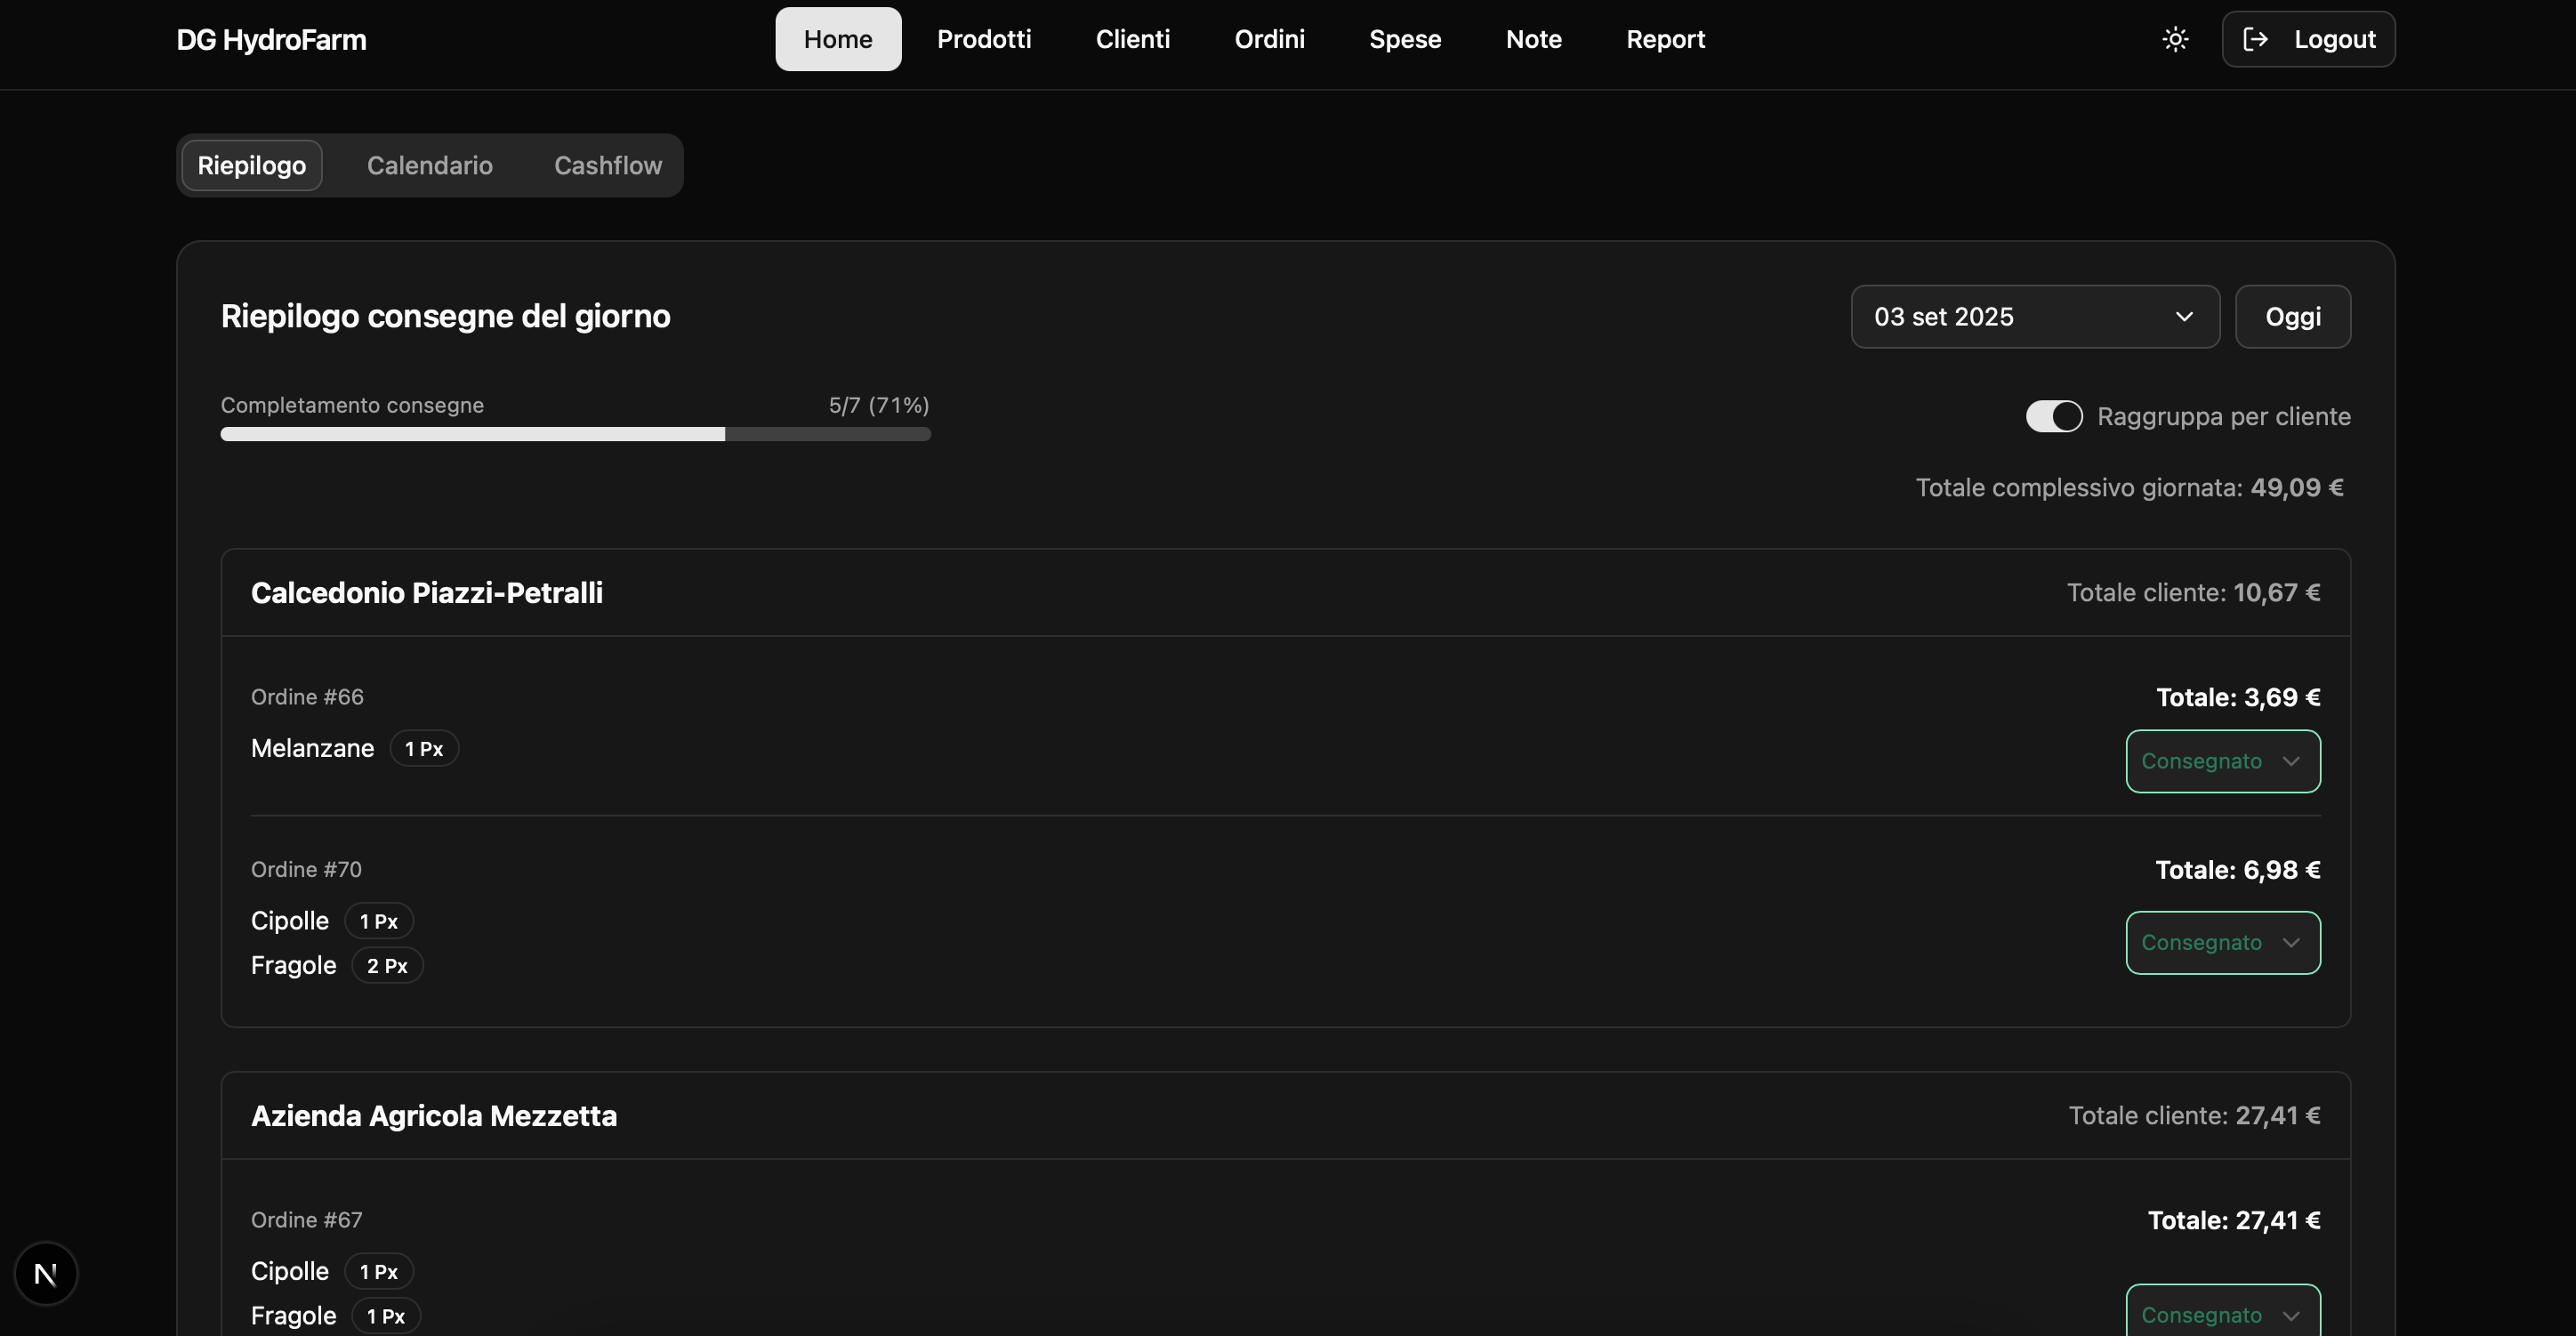Click the DG HydroFarm logo

(271, 40)
